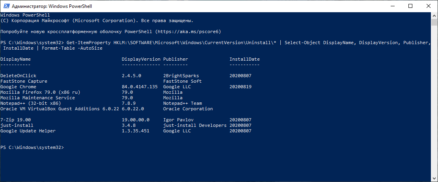Click the Google Update Helper entry

coord(28,131)
